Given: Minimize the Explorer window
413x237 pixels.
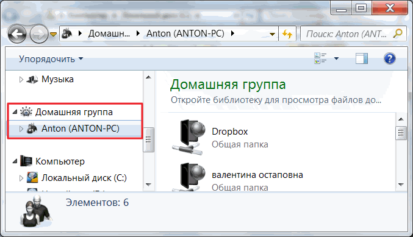Looking at the screenshot, I should tap(341, 8).
